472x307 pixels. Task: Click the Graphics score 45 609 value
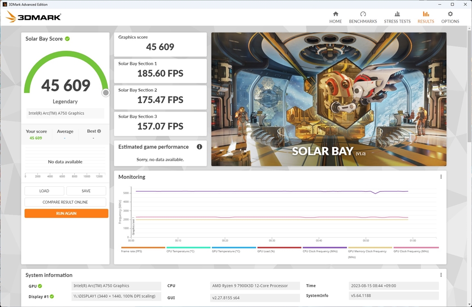[160, 47]
